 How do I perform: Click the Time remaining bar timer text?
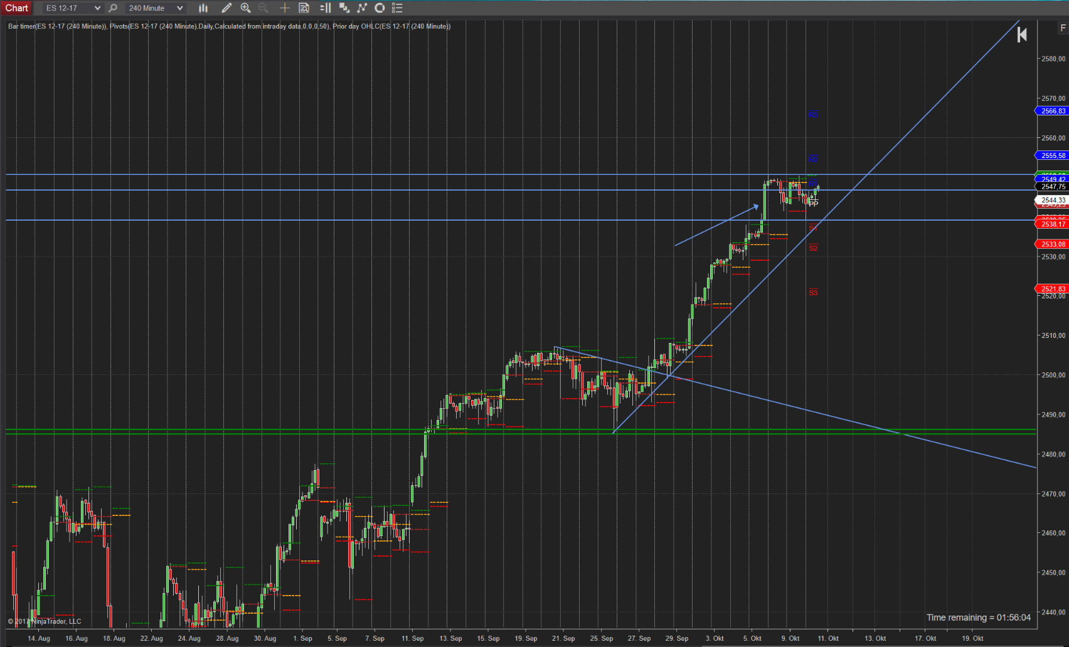(x=979, y=618)
